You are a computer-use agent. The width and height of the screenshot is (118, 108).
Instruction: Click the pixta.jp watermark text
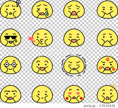(90, 106)
